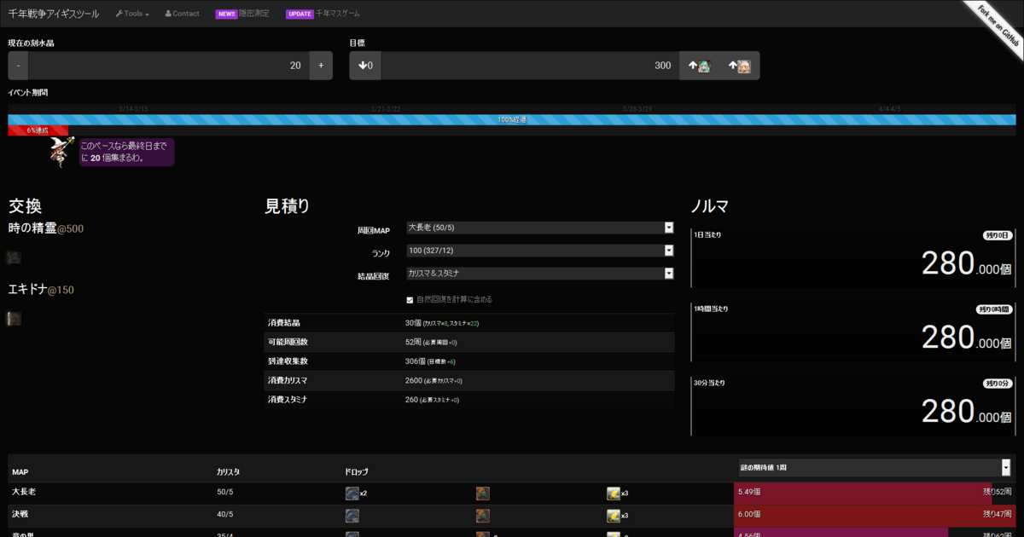This screenshot has width=1024, height=537.
Task: Click the 消費結晶 value 30個
Action: pyautogui.click(x=414, y=324)
